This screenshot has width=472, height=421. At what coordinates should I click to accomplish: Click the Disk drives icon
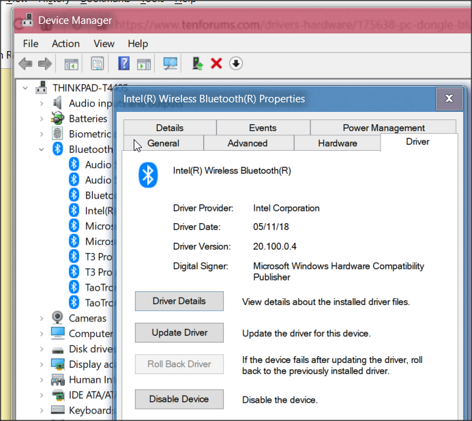pos(57,350)
